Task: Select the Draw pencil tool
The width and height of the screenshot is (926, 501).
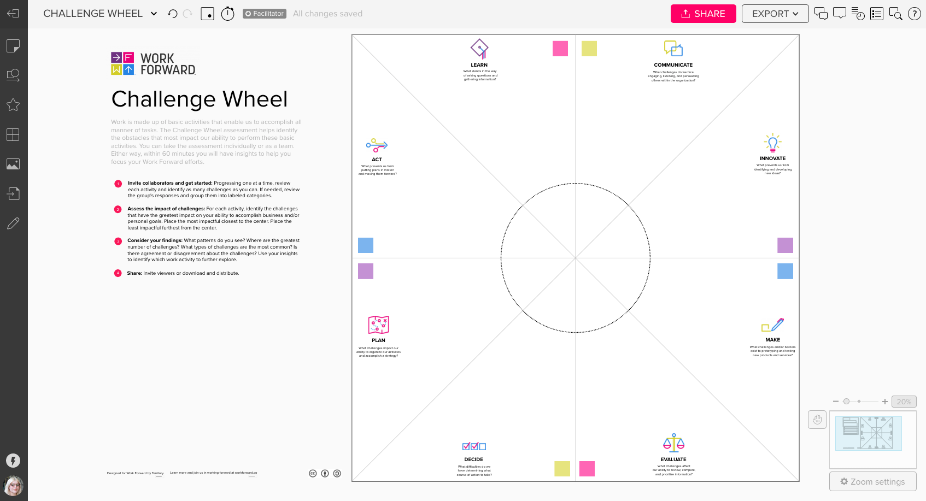Action: (x=13, y=223)
